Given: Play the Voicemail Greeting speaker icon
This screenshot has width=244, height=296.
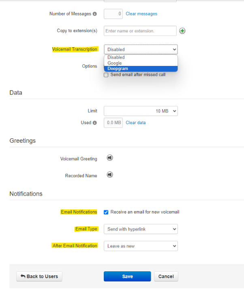Looking at the screenshot, I should 110,158.
